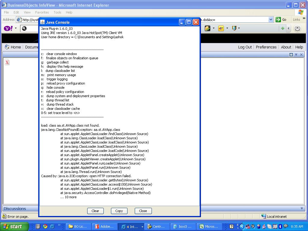
Task: Click the broken applet red X placeholder
Action: (x=7, y=62)
